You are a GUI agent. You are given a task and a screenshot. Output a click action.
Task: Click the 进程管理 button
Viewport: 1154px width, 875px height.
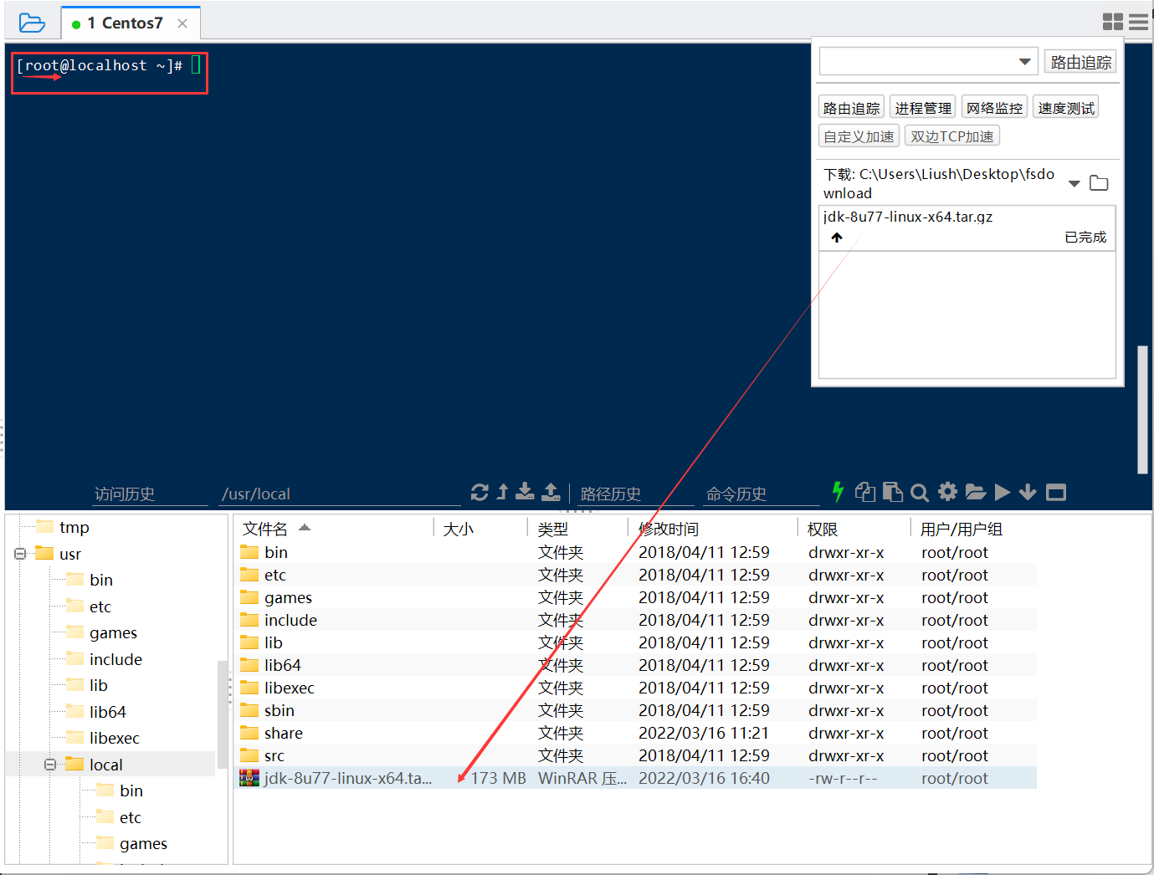(x=922, y=106)
